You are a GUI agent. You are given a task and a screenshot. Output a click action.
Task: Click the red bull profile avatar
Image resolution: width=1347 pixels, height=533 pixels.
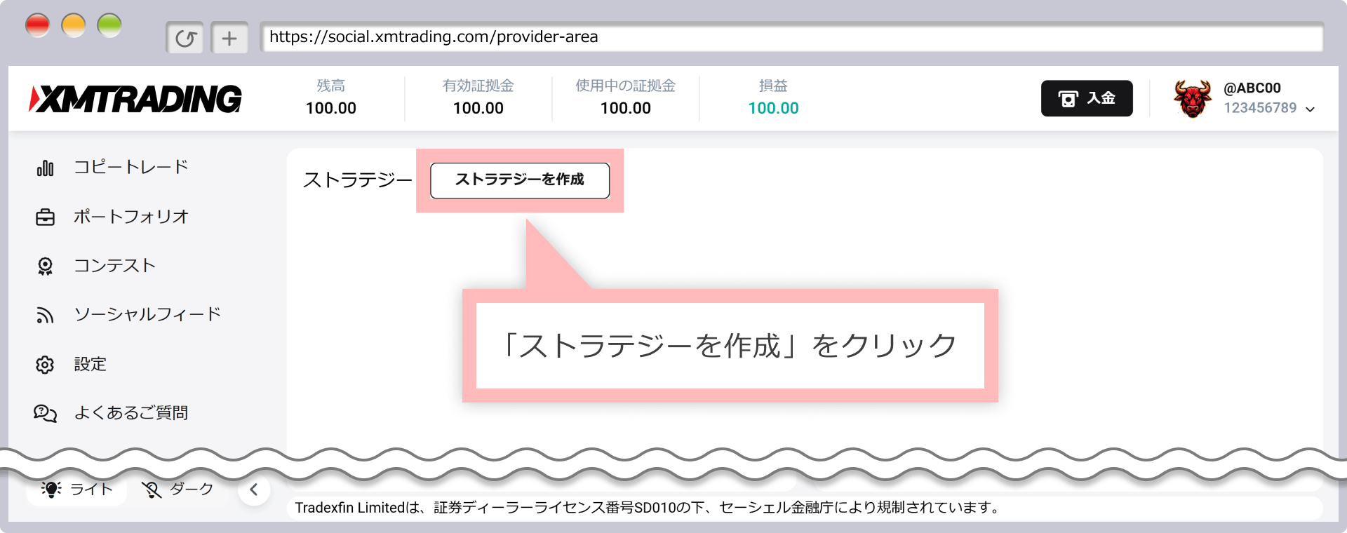pos(1192,98)
